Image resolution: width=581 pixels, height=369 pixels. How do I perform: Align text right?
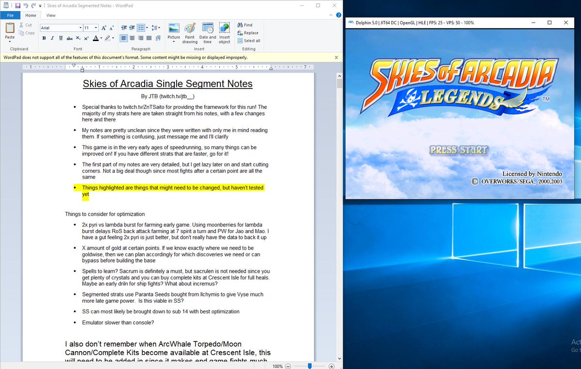coord(140,38)
